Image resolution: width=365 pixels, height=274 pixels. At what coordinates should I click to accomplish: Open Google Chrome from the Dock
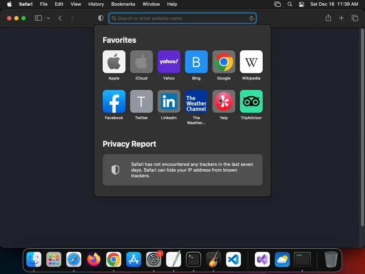click(x=114, y=259)
